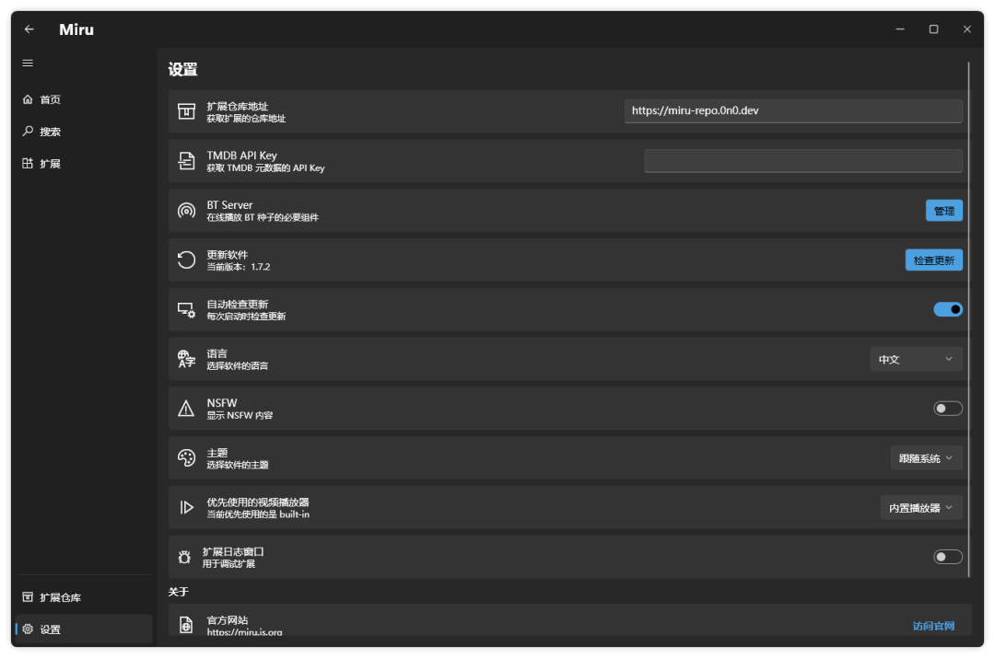Click the language translation icon
Screen dimensions: 995x658
(x=186, y=359)
